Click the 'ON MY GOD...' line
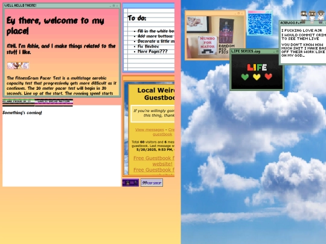 (x=293, y=55)
